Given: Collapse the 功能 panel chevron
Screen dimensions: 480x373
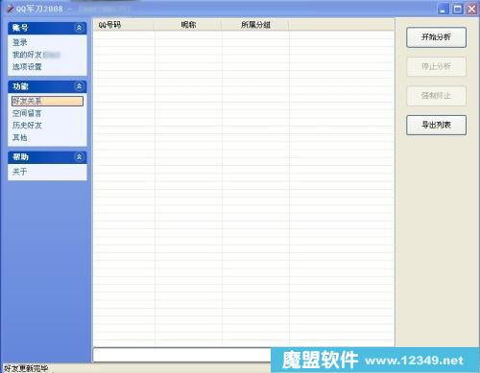Looking at the screenshot, I should tap(79, 86).
